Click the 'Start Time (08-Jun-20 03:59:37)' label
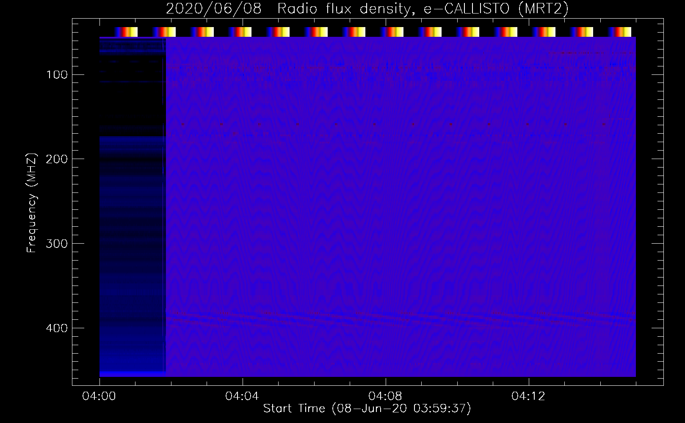 (367, 409)
